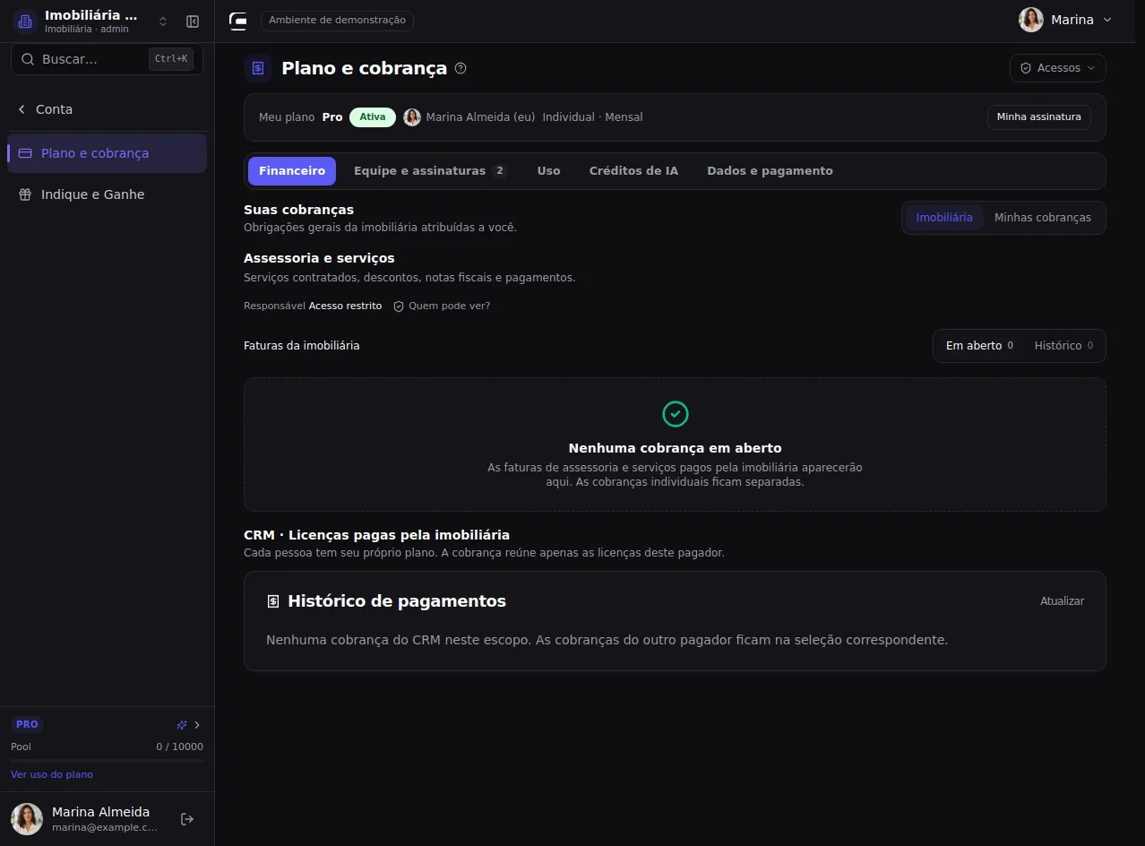
Task: Click Marina Almeida avatar in plan row
Action: [412, 117]
